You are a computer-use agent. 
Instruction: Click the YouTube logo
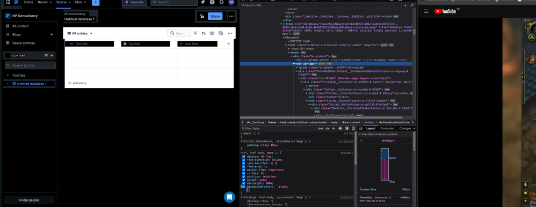click(x=445, y=11)
